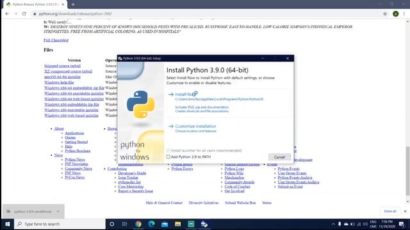Click the microphone tray icon
Viewport: 410px width, 230px height.
point(340,224)
